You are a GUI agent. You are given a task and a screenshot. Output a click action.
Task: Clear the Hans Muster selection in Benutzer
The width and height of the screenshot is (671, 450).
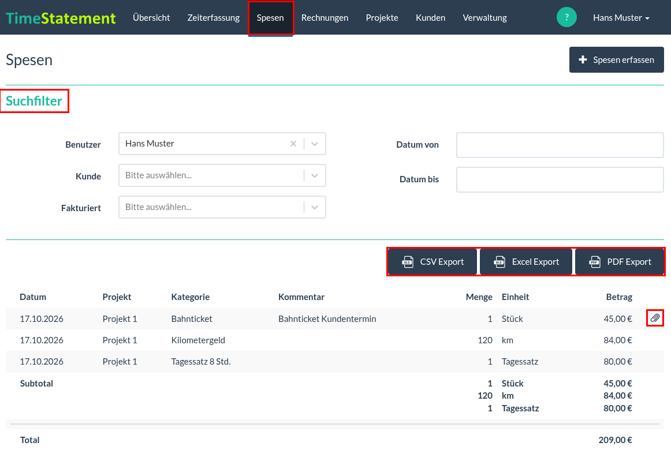(x=293, y=144)
